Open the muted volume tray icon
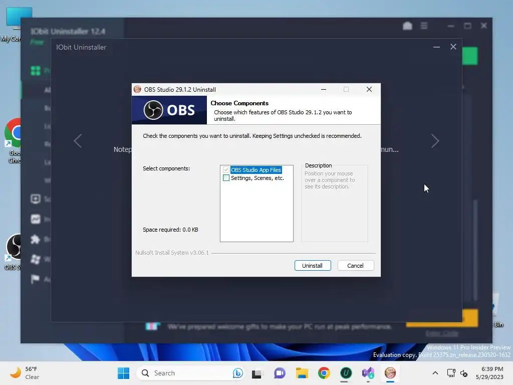Screen dimensions: 513x385 pyautogui.click(x=463, y=373)
